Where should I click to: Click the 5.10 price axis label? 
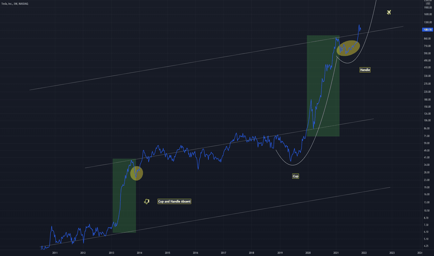coord(426,239)
